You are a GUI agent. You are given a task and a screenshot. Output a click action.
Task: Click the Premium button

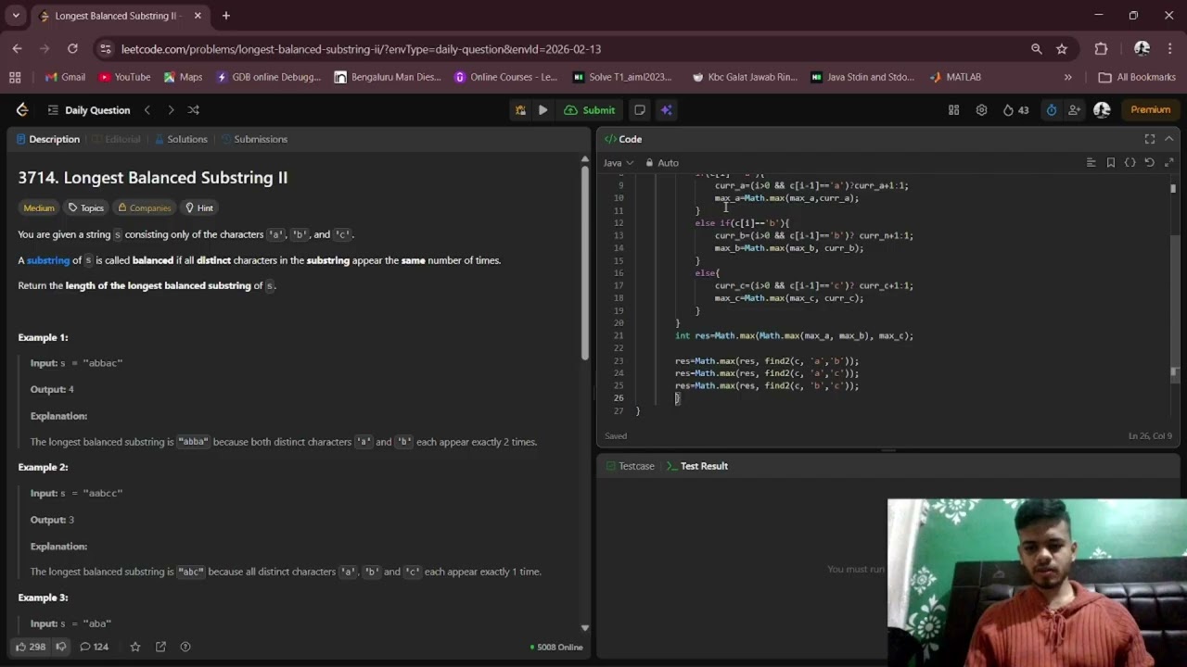coord(1150,110)
